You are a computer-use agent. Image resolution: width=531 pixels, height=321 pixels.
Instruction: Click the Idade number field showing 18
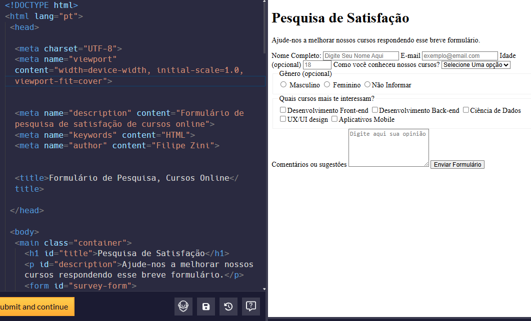[317, 64]
